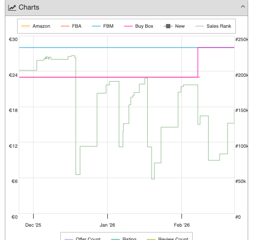The height and width of the screenshot is (240, 253).
Task: Click the Dec '25 axis label
Action: tap(33, 225)
